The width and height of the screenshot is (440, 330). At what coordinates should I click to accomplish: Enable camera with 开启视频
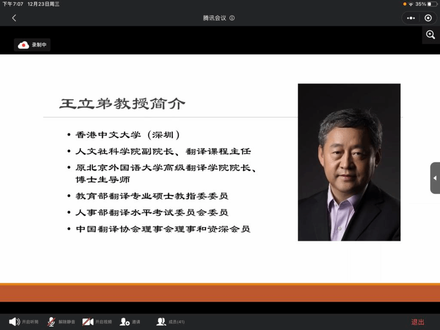pos(97,321)
